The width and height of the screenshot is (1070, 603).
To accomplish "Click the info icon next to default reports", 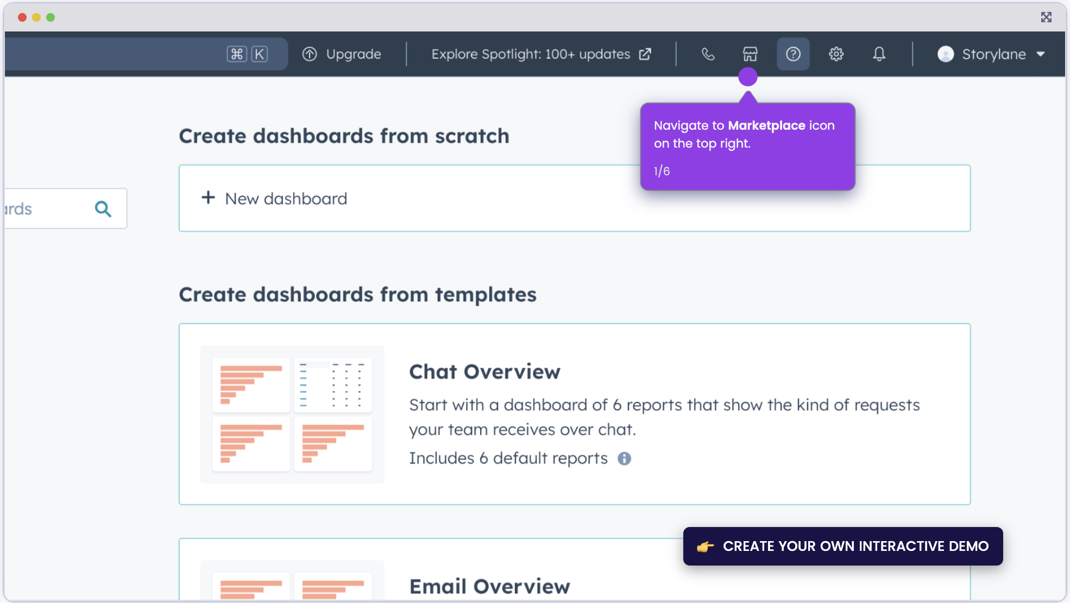I will pyautogui.click(x=625, y=459).
